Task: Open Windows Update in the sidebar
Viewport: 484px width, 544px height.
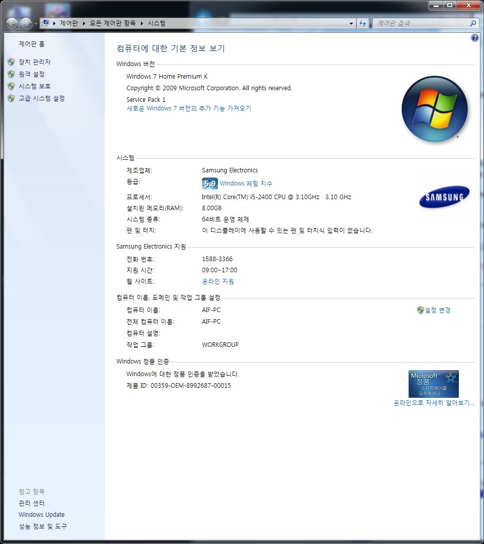Action: tap(42, 515)
